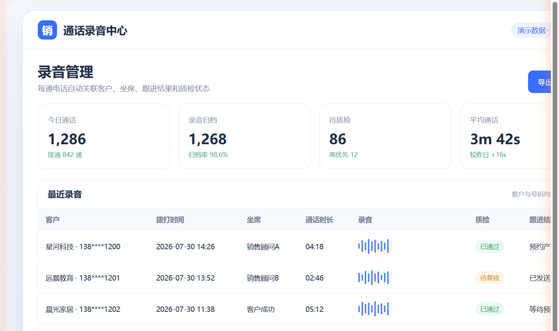Open the 录音归档 statistics card
The image size is (559, 331).
click(245, 136)
